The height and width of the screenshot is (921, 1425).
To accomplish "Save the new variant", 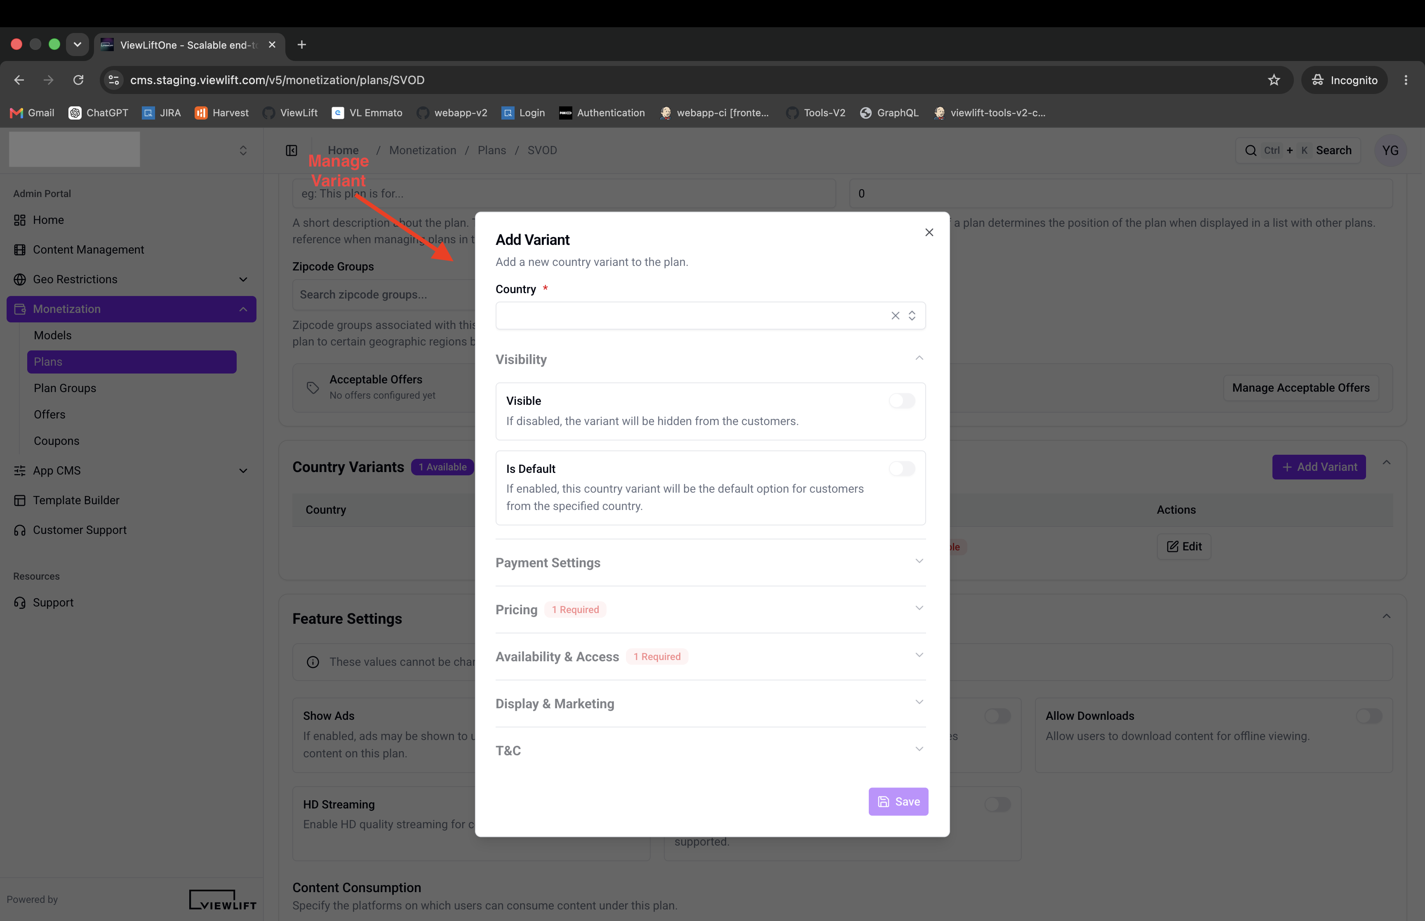I will (x=898, y=801).
